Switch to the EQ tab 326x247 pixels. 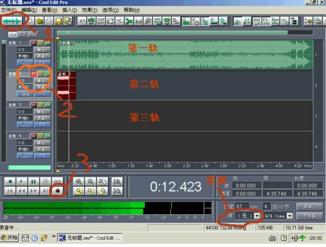coord(22,35)
